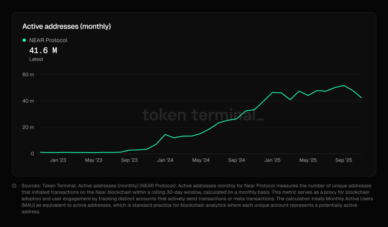The height and width of the screenshot is (227, 388).
Task: Click the 0 y-axis baseline label
Action: click(x=32, y=153)
